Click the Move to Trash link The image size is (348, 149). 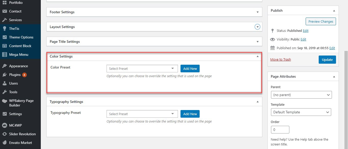280,59
